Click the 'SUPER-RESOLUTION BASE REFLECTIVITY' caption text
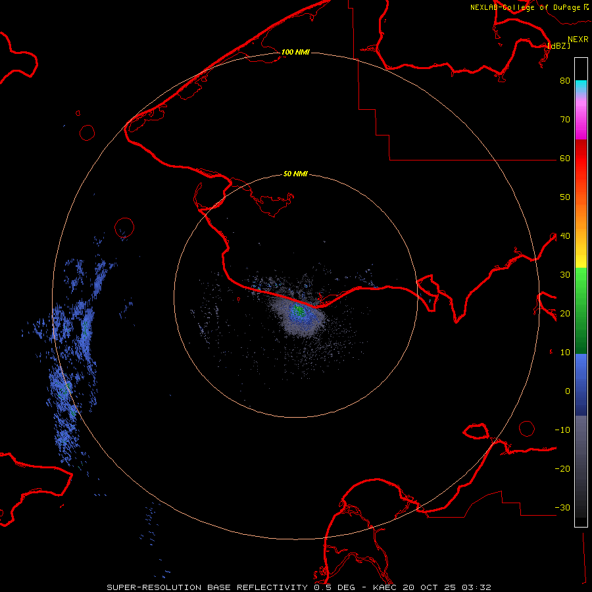This screenshot has height=592, width=592. tap(207, 587)
